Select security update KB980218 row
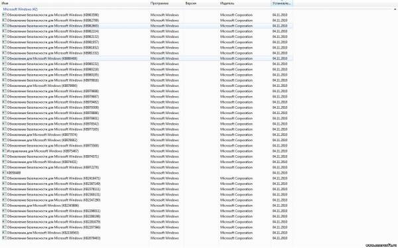 pos(147,70)
